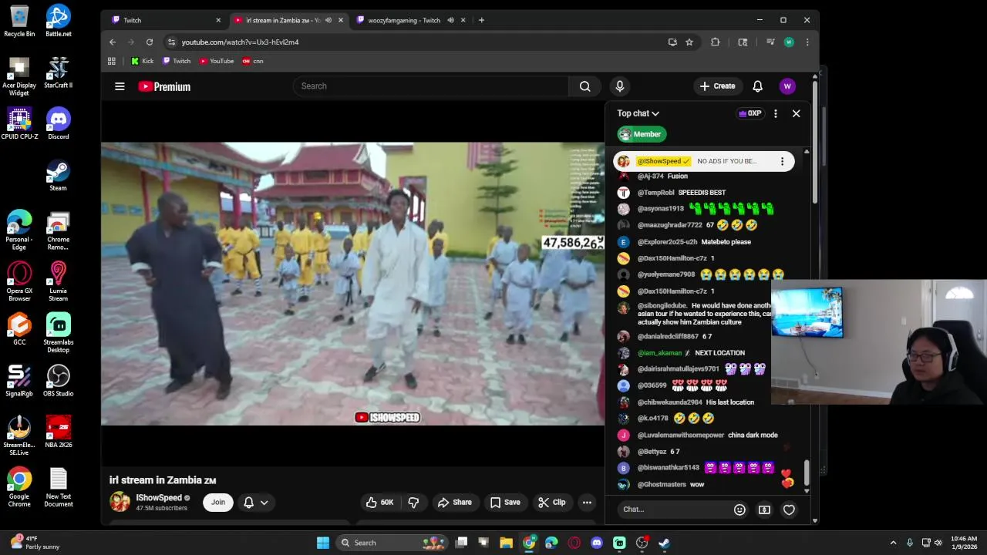The height and width of the screenshot is (555, 987).
Task: Switch to the Twitch tab
Action: 166,20
